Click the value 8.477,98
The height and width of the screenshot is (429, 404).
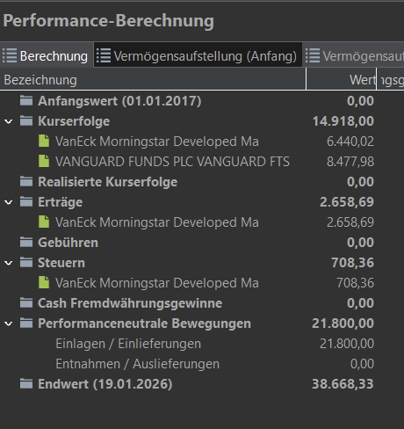[350, 162]
